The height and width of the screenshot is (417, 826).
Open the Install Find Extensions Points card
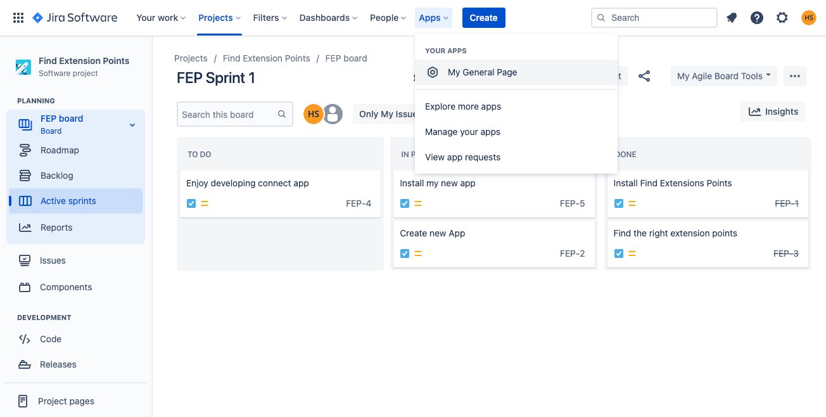tap(708, 193)
